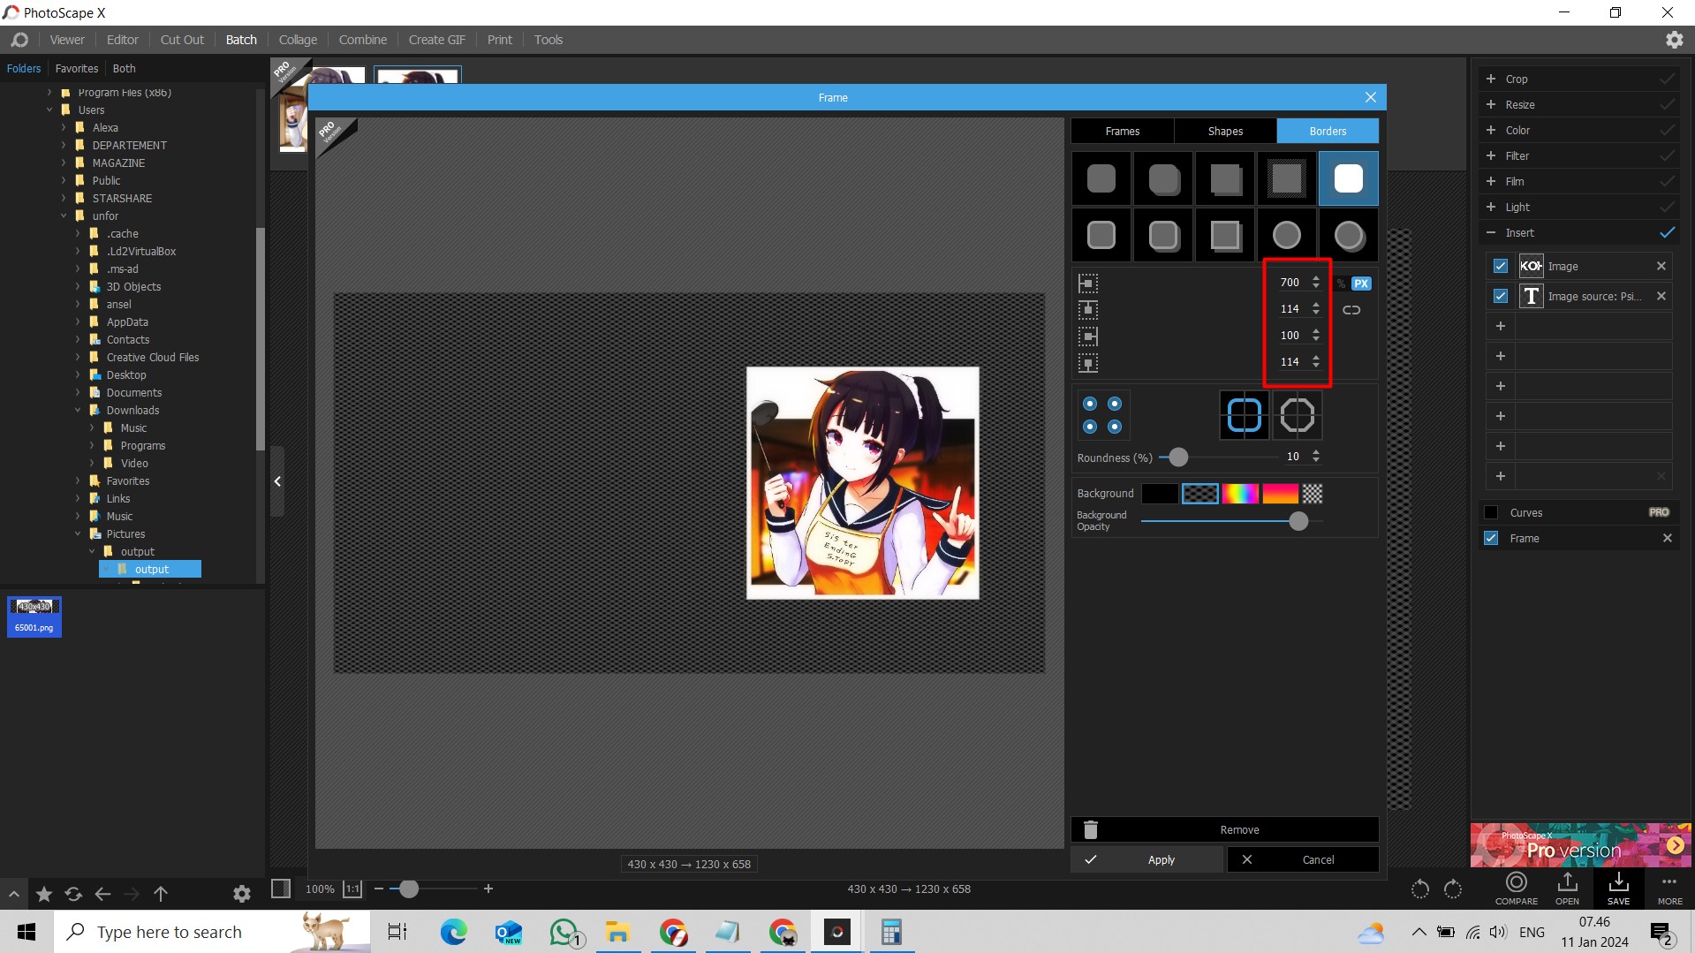
Task: Click the link margins chain icon
Action: click(x=1351, y=310)
